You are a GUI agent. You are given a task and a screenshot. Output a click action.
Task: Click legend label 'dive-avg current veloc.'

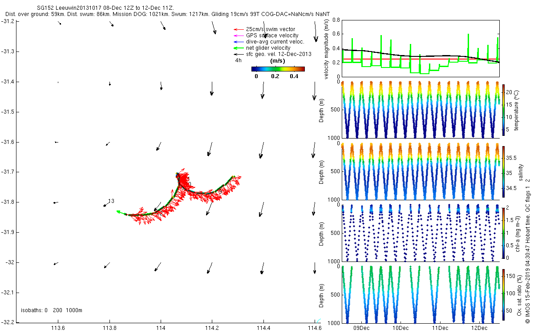click(275, 42)
